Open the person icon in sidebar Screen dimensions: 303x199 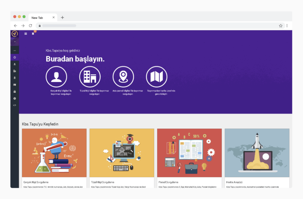point(15,64)
